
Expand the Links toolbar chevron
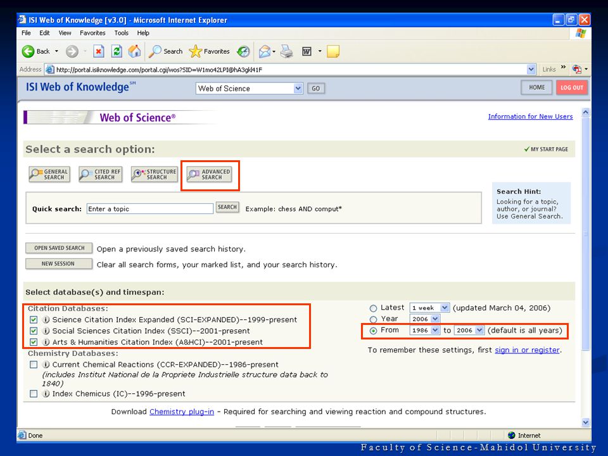(564, 67)
